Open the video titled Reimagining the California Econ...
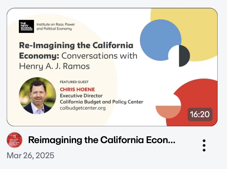The image size is (227, 169). click(102, 140)
